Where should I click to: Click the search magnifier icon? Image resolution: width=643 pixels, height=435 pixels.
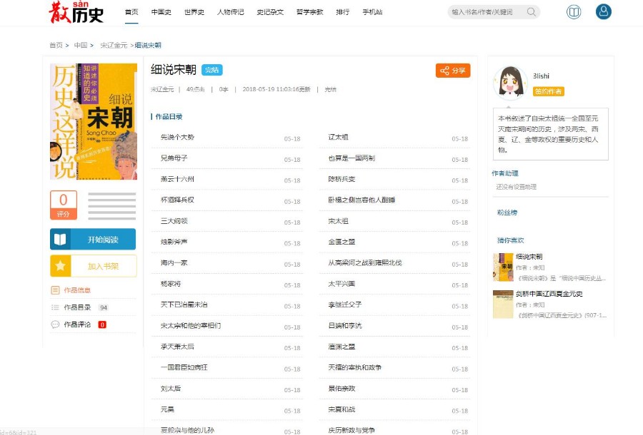click(530, 11)
